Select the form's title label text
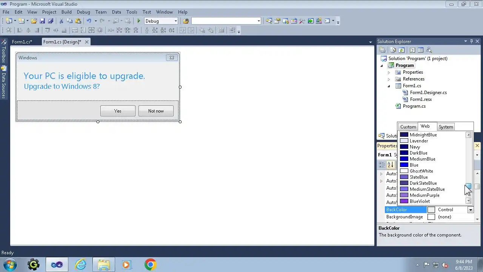Image resolution: width=483 pixels, height=272 pixels. (x=84, y=76)
